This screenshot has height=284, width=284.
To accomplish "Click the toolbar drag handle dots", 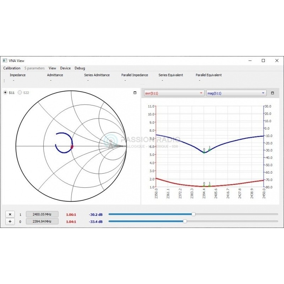I will 4,81.
